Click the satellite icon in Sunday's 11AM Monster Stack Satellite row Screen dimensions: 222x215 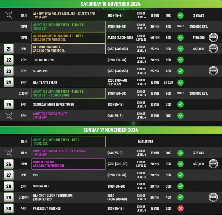[x=9, y=153]
